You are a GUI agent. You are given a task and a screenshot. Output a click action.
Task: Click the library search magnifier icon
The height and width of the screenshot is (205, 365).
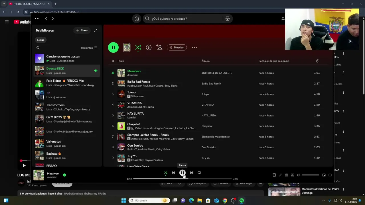[x=38, y=48]
